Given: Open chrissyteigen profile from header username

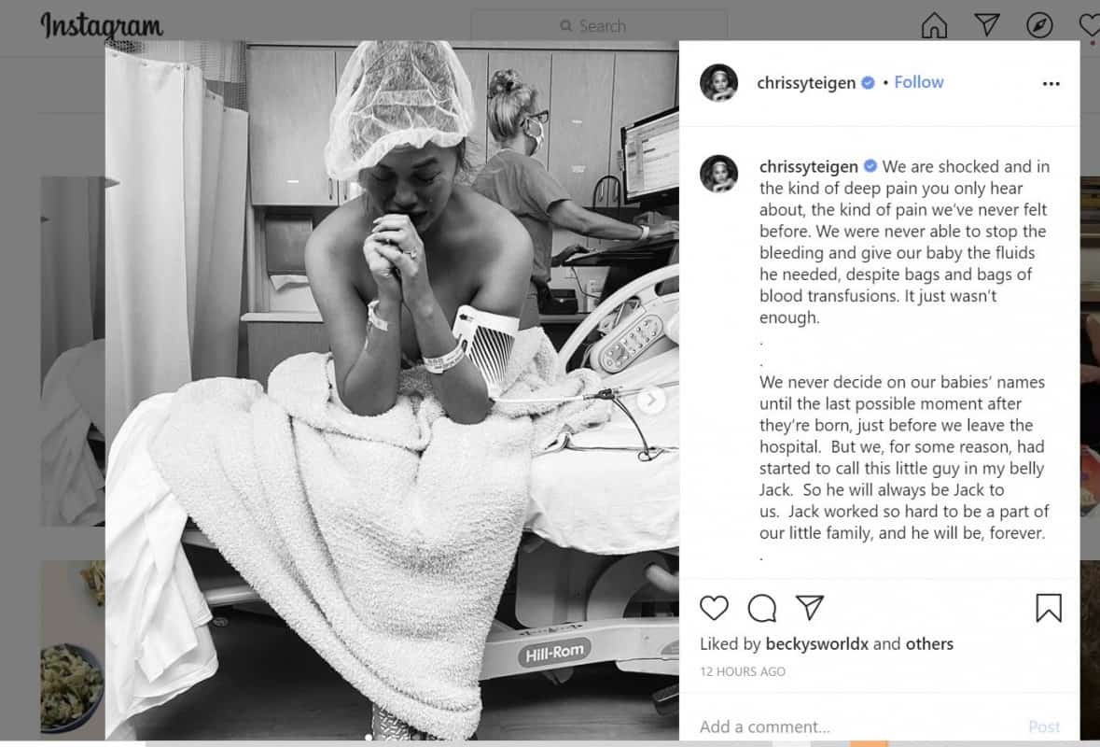Looking at the screenshot, I should pos(806,83).
